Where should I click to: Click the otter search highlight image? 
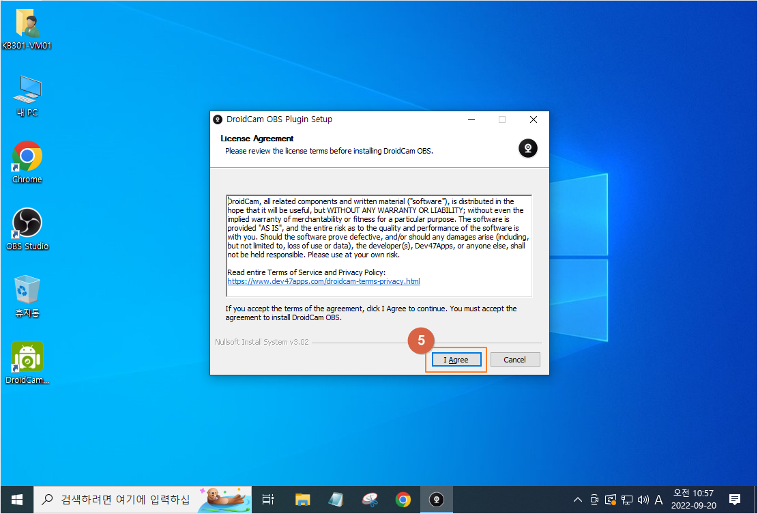(224, 500)
